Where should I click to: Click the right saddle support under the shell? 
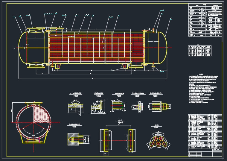[x=126, y=66]
